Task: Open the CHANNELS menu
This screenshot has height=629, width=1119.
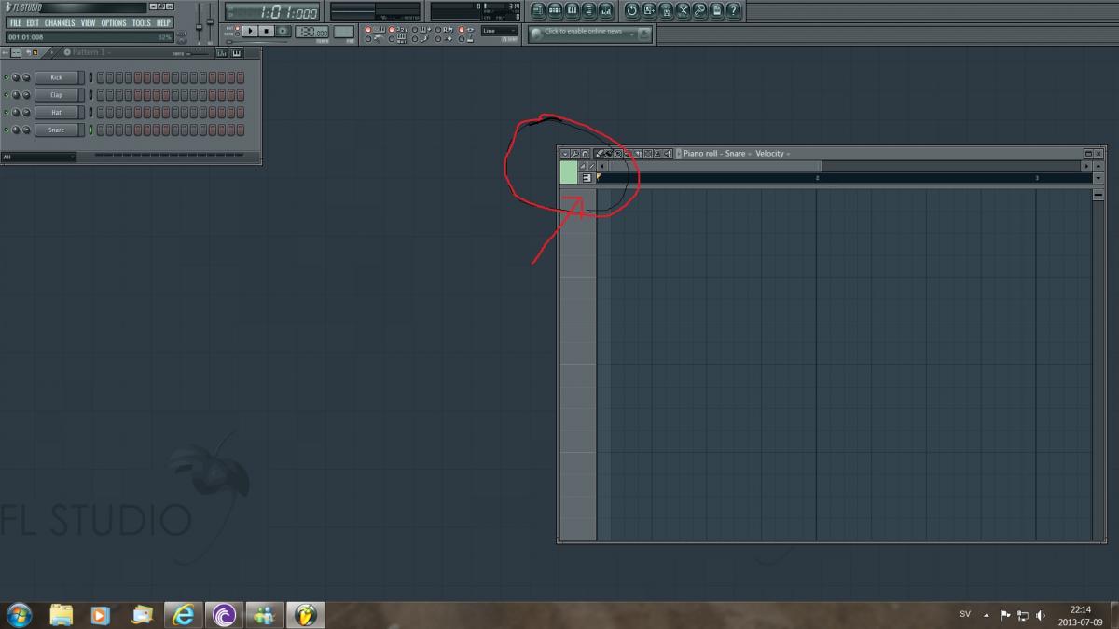Action: click(60, 22)
